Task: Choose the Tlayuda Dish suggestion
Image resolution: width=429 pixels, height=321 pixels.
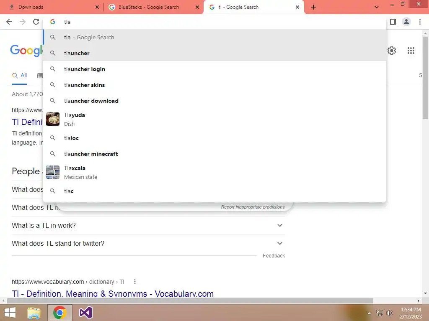Action: [x=214, y=119]
